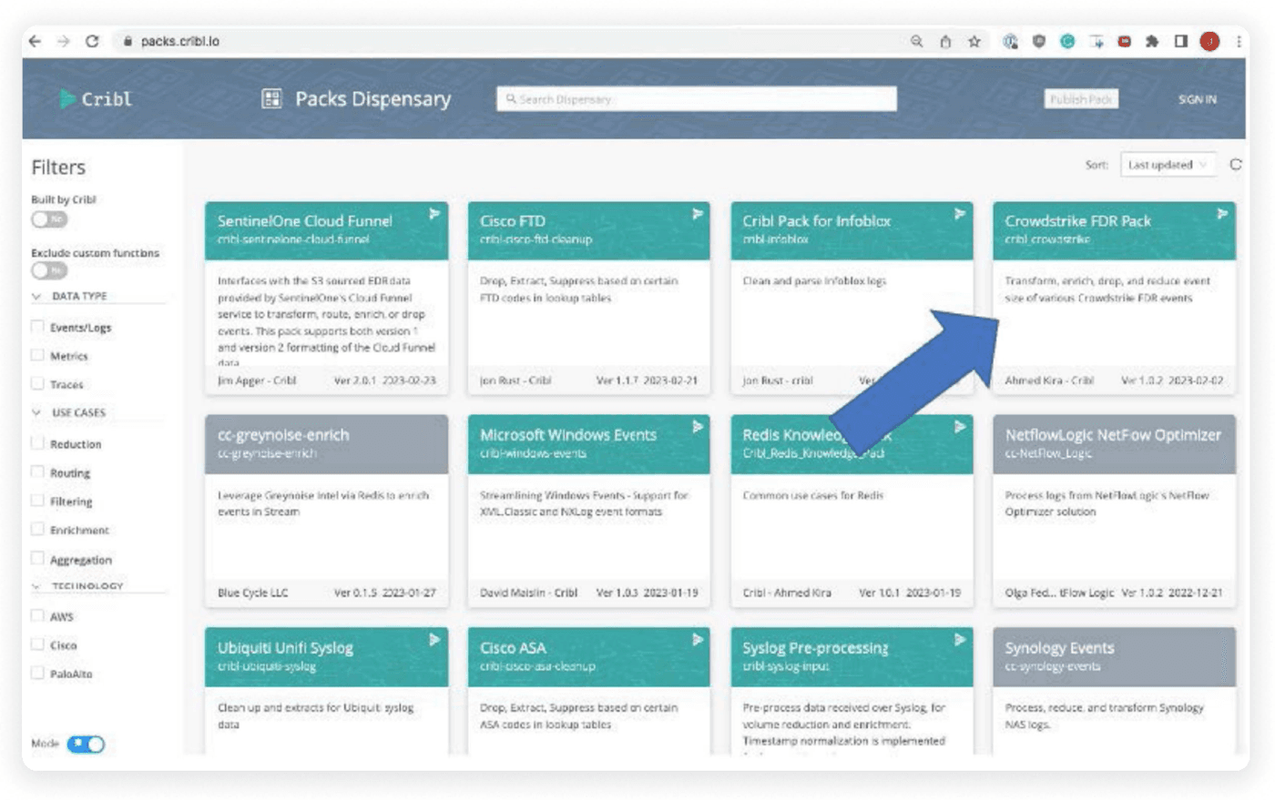Open the Crowdstrike FDR Pack card
The height and width of the screenshot is (801, 1275).
pos(1114,298)
